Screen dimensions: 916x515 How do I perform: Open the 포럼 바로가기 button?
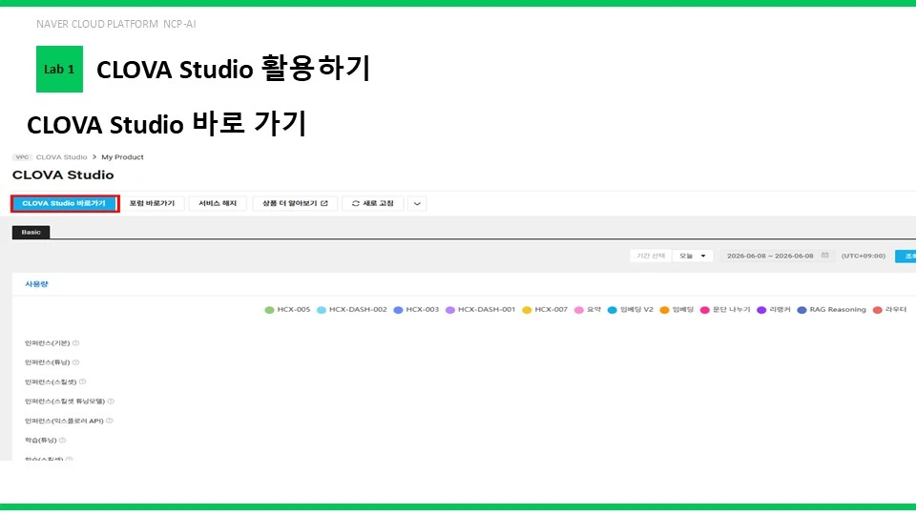coord(152,203)
